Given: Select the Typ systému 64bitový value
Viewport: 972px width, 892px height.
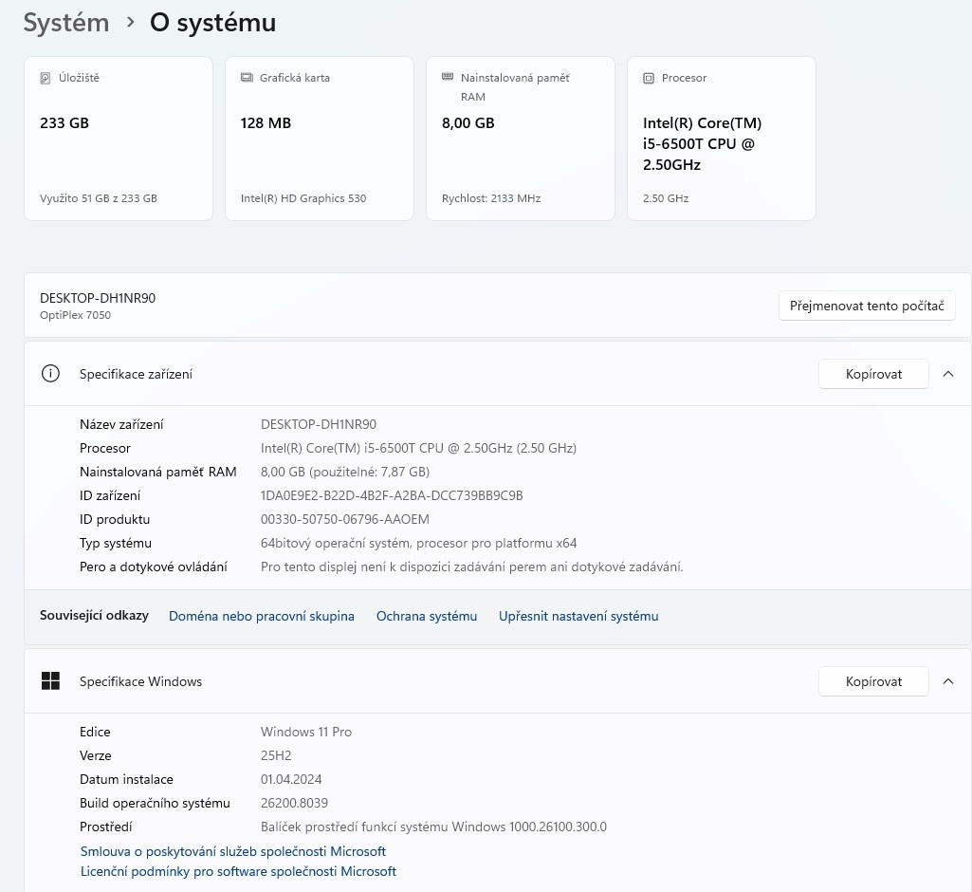Looking at the screenshot, I should tap(418, 543).
